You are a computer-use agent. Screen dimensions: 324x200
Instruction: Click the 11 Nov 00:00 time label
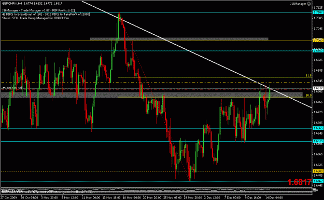coord(91,197)
